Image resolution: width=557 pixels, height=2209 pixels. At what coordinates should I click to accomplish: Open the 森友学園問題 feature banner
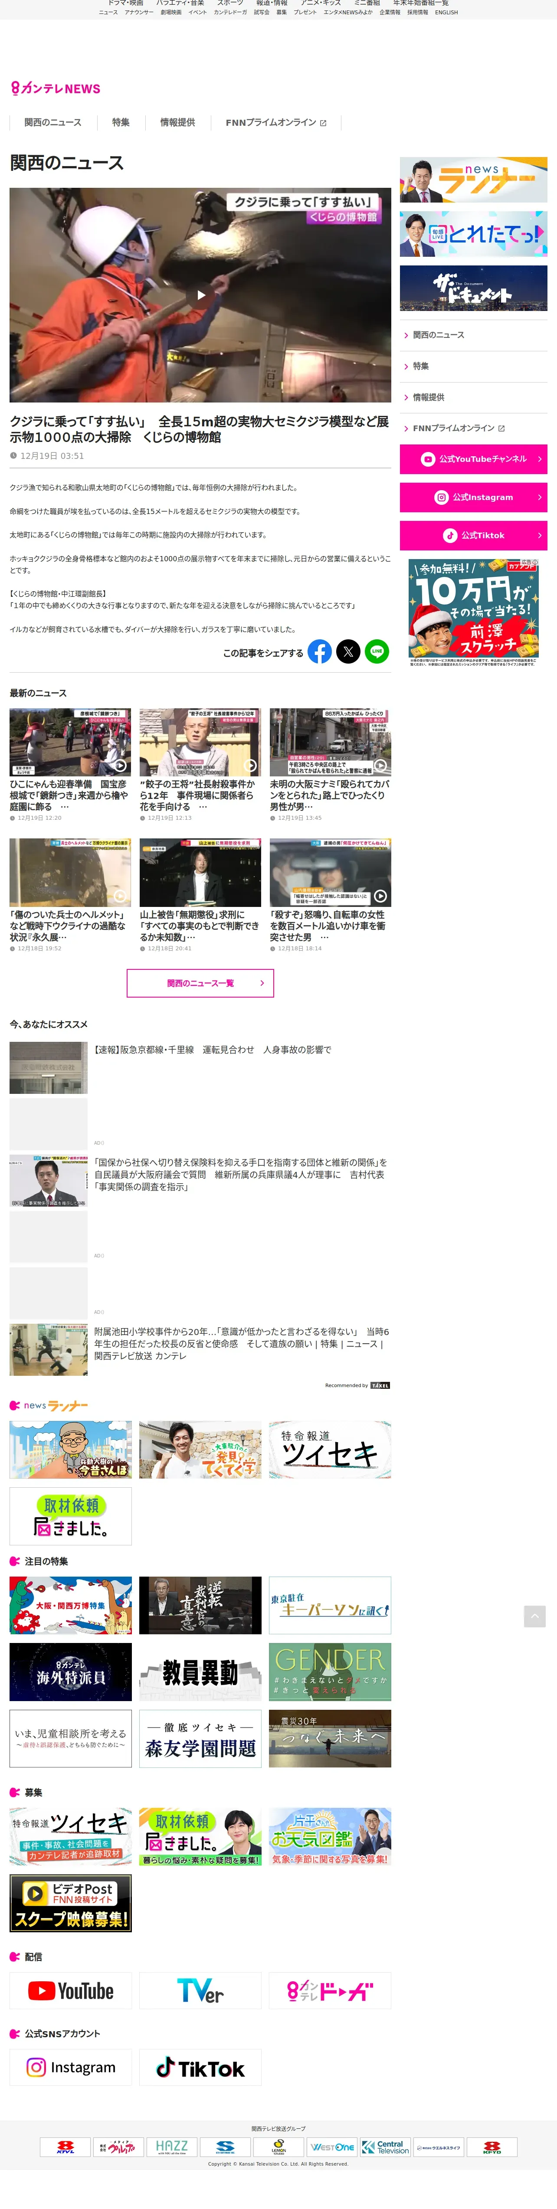[200, 1738]
